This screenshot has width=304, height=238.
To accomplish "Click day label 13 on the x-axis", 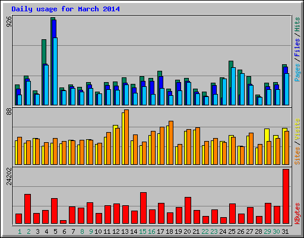I will [125, 231].
